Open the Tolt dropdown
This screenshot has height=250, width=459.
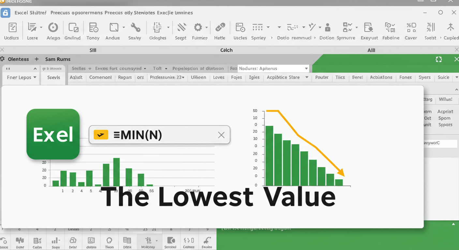click(x=160, y=68)
